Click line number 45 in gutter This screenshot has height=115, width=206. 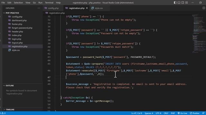(x=49, y=64)
